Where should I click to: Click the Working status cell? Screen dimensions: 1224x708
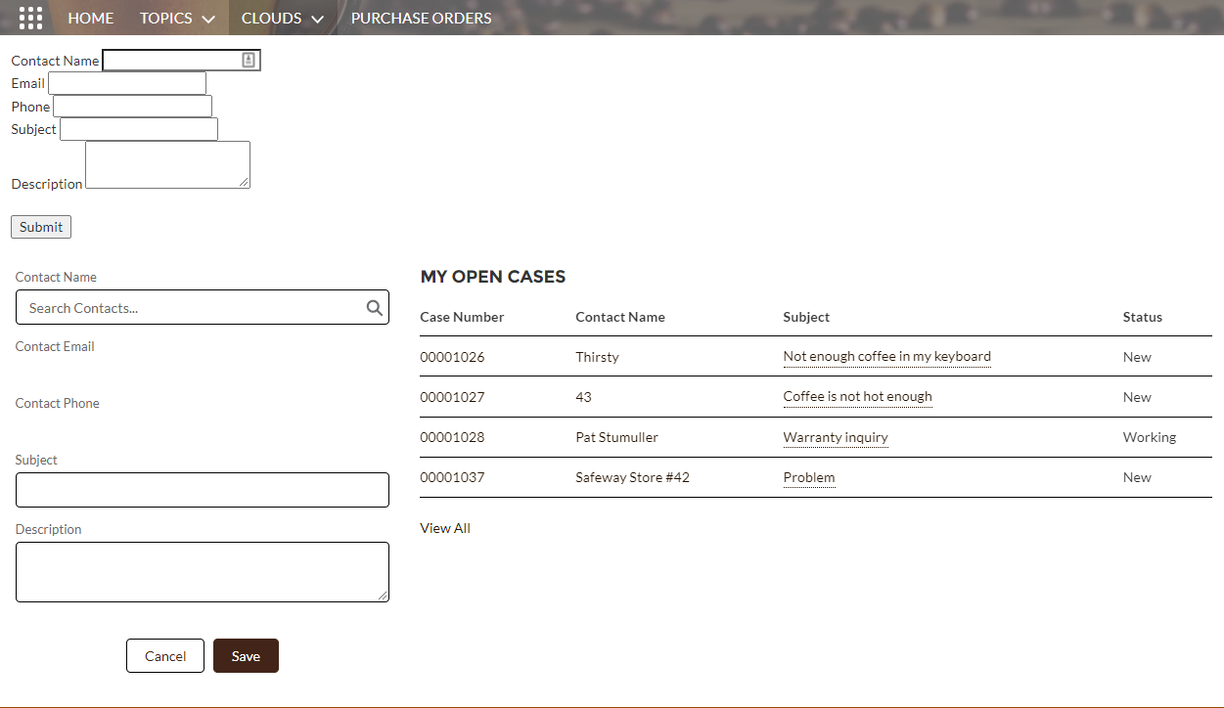[1150, 437]
